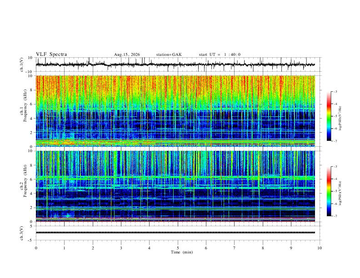This screenshot has height=278, width=360.
Task: Click the ch.1 Frequency (kHz) axis label
Action: click(x=23, y=111)
